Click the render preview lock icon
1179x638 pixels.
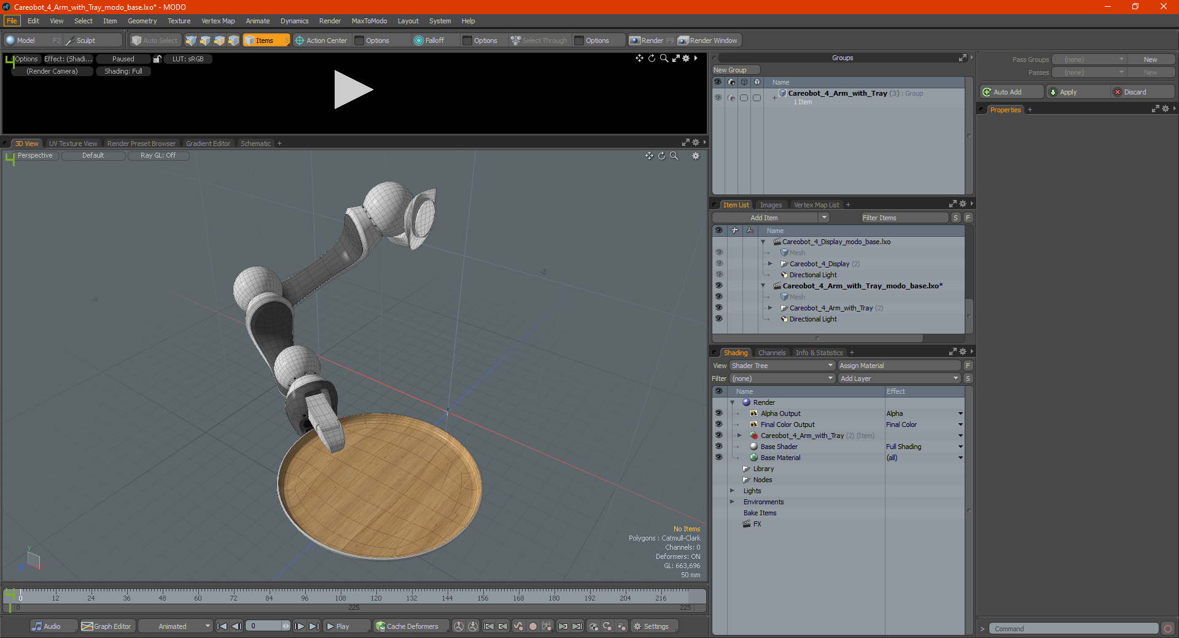coord(157,59)
